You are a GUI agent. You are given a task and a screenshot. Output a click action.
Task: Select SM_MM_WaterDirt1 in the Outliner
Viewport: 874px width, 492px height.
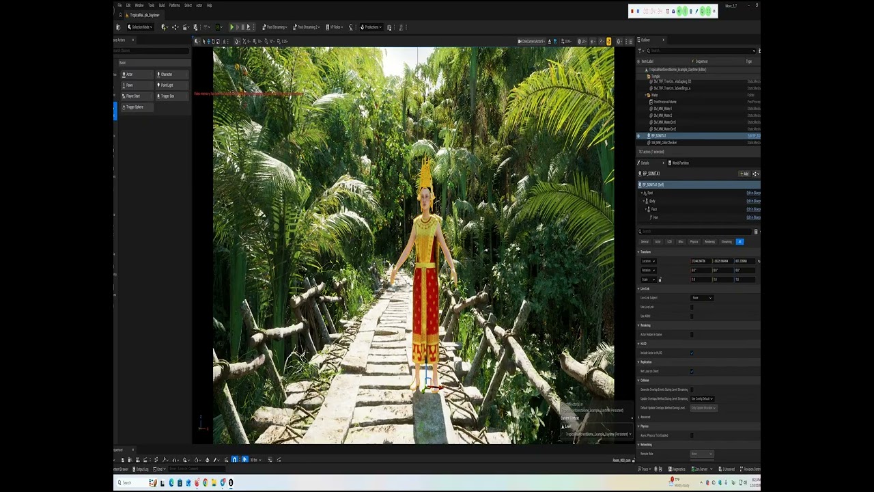(664, 122)
